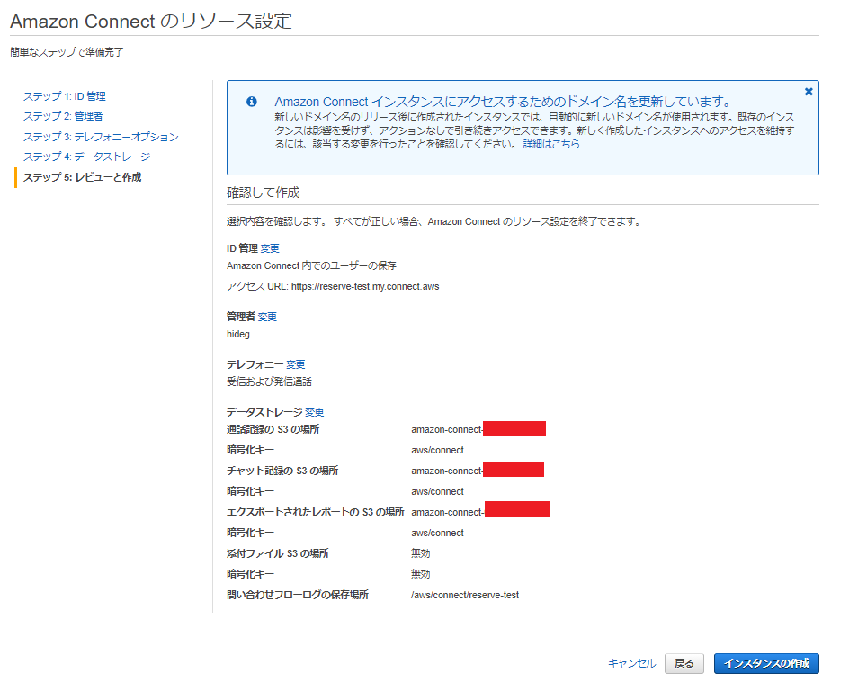Click 変更 next to テレフォニー
Screen dimensions: 867x691
pyautogui.click(x=295, y=364)
